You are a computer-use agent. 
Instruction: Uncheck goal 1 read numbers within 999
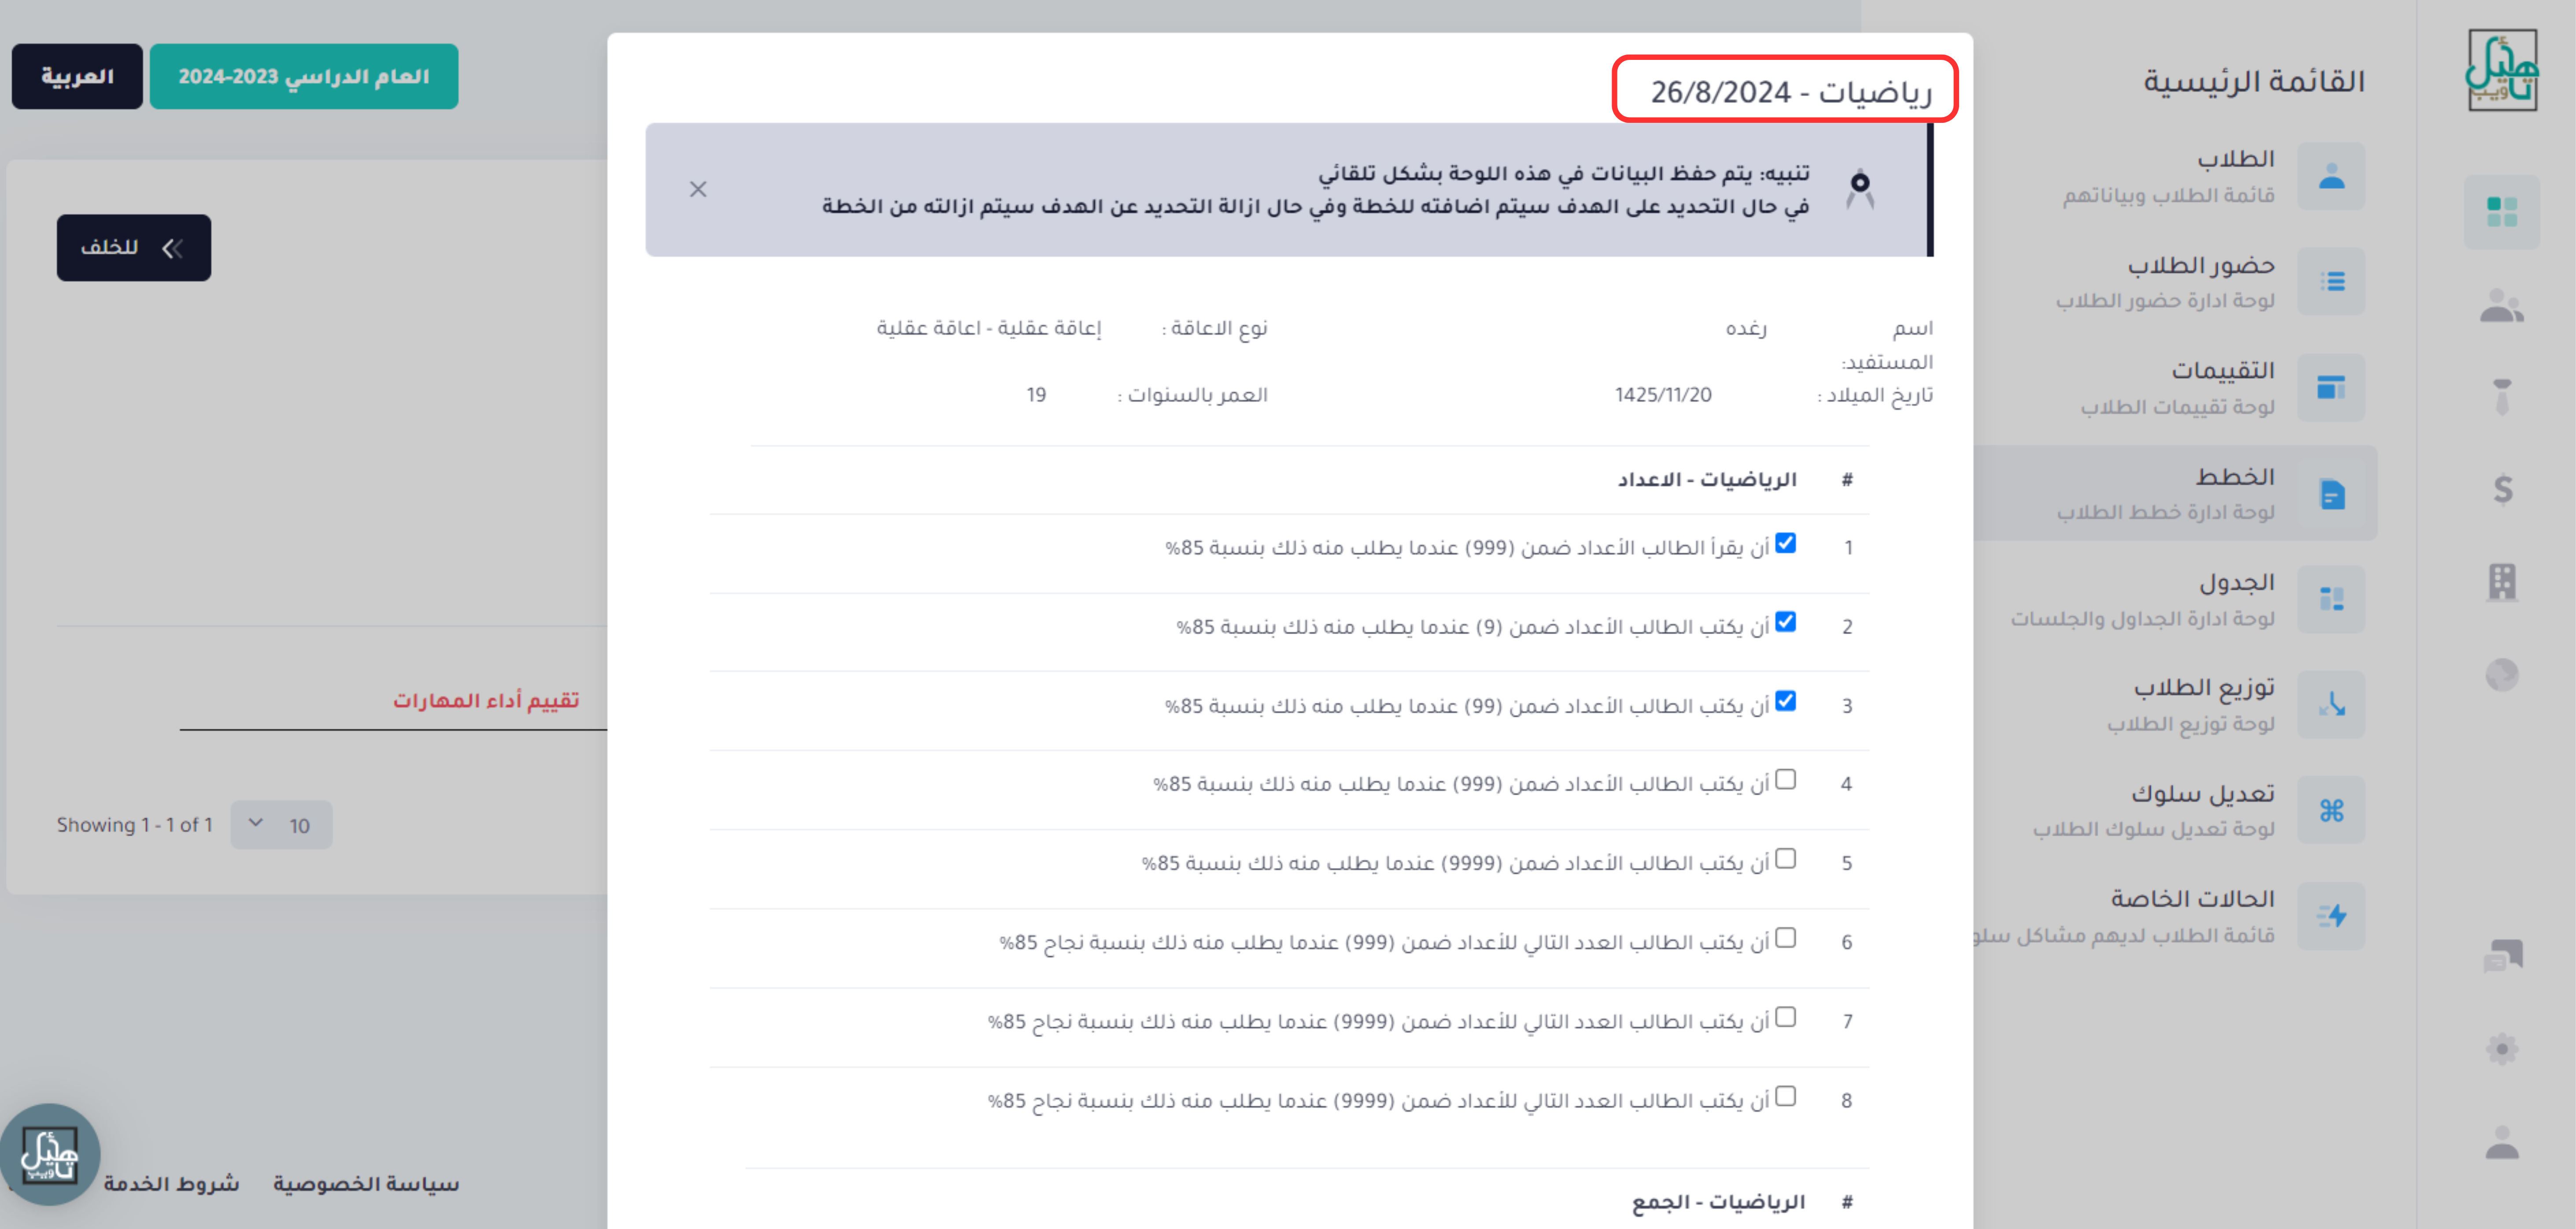click(1785, 543)
